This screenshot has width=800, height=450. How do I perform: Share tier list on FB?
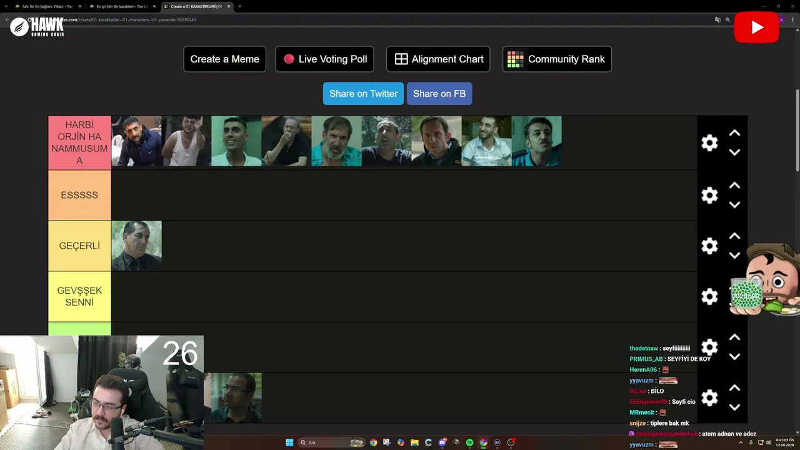439,94
